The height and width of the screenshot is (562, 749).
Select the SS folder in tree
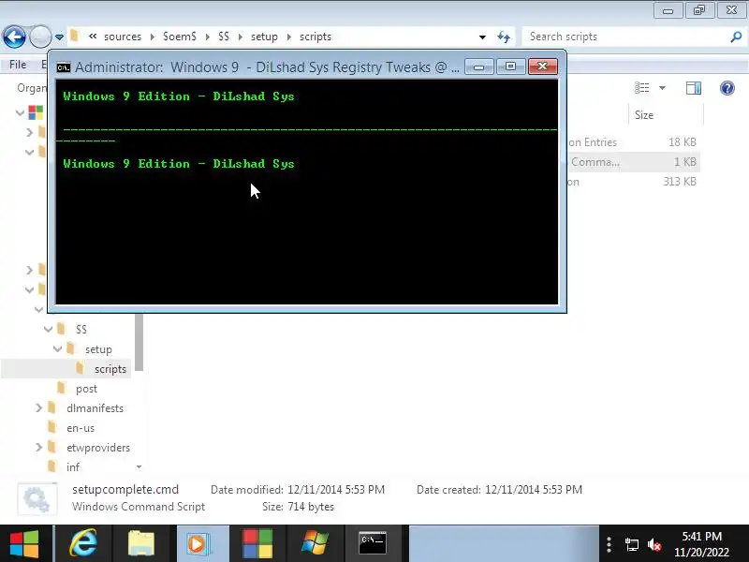pyautogui.click(x=81, y=330)
